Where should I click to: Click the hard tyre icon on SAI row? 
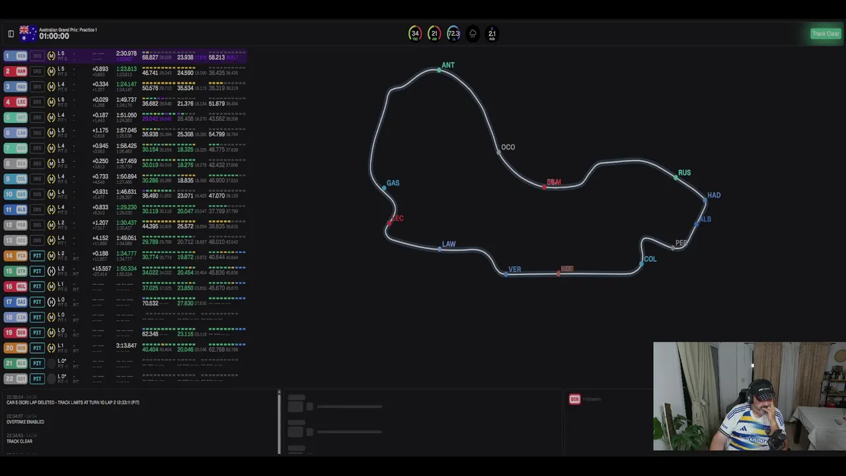pyautogui.click(x=51, y=302)
